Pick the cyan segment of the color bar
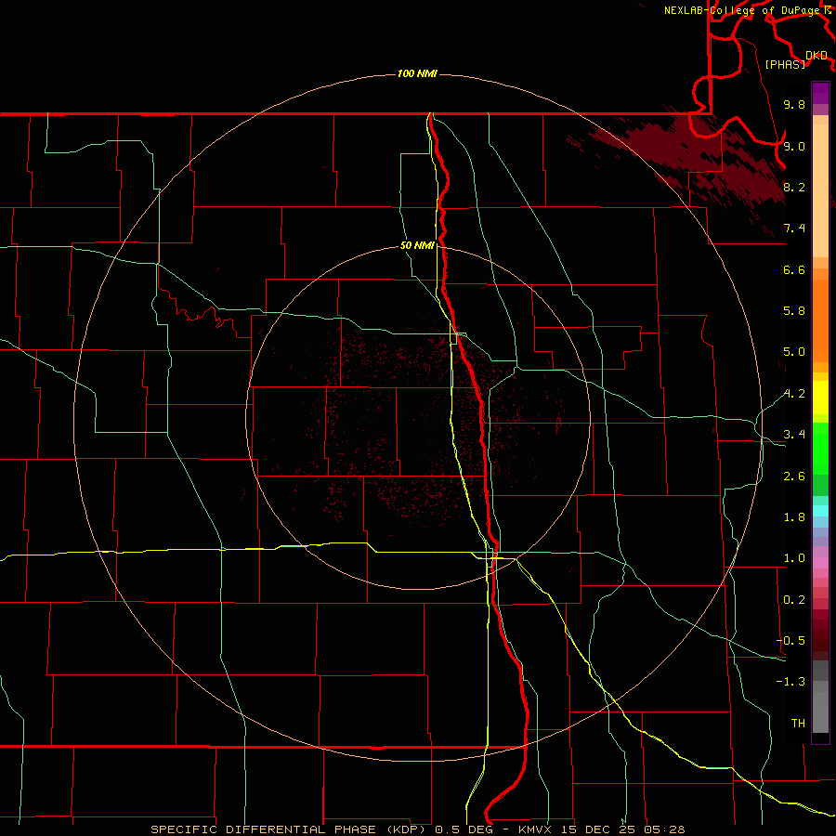The image size is (836, 836). click(820, 511)
